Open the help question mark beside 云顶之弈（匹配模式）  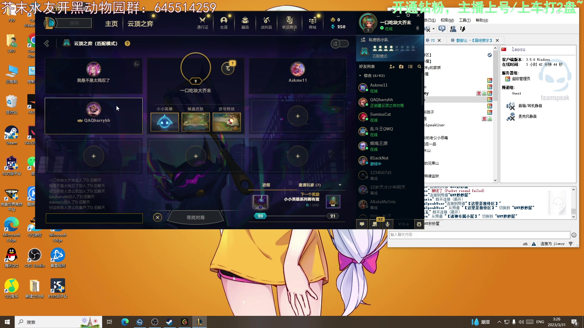click(127, 43)
